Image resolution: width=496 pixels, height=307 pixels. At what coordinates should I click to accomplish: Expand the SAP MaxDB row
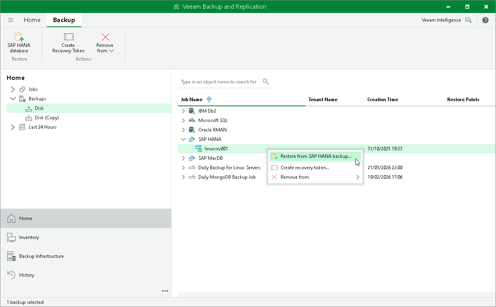pyautogui.click(x=183, y=158)
